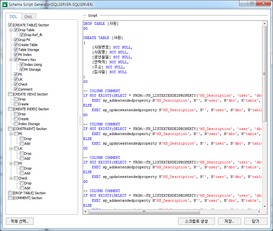Uncheck the Drop FK option
The image size is (273, 231).
[16, 40]
